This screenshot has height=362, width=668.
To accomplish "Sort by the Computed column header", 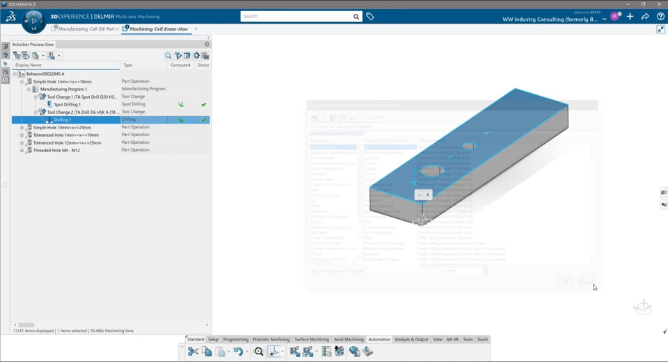I will click(x=180, y=65).
